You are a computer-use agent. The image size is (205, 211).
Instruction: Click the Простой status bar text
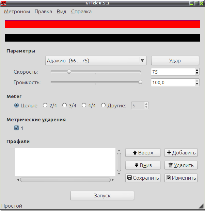pyautogui.click(x=12, y=206)
